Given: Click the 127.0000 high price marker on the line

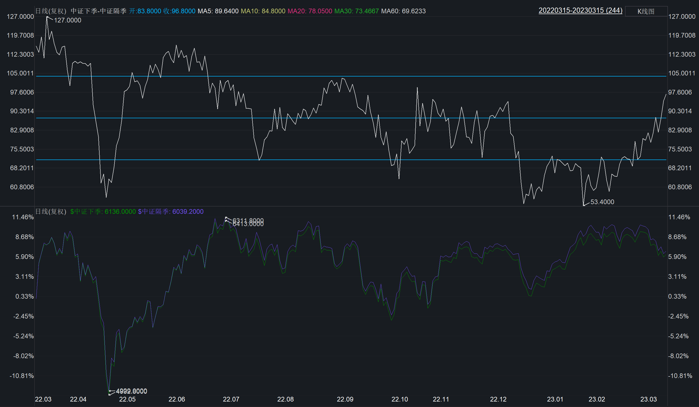Looking at the screenshot, I should pos(67,20).
